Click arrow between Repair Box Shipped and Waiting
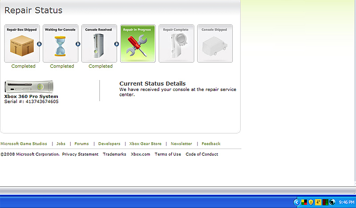This screenshot has height=208, width=356. click(39, 44)
